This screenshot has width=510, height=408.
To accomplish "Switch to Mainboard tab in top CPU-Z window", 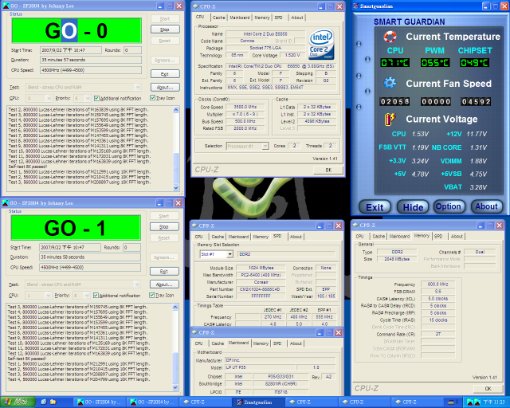I will (x=240, y=18).
